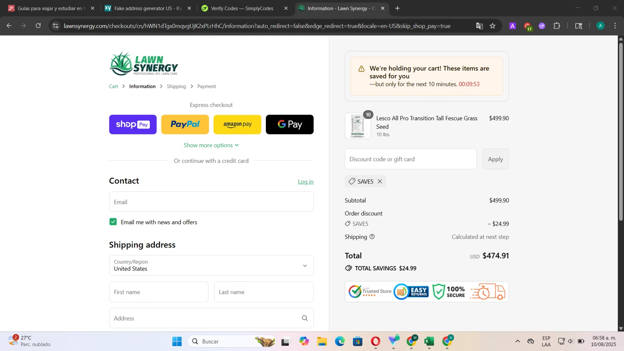Click the Log in link

306,182
